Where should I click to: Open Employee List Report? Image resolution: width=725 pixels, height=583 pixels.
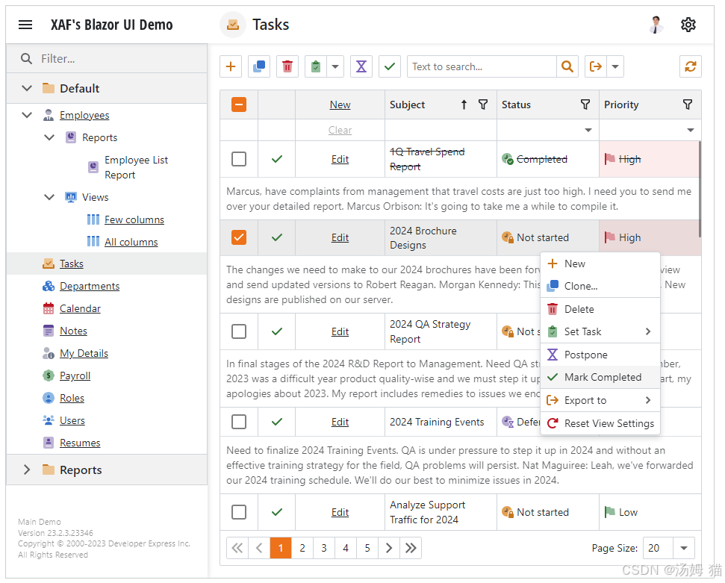pyautogui.click(x=136, y=167)
